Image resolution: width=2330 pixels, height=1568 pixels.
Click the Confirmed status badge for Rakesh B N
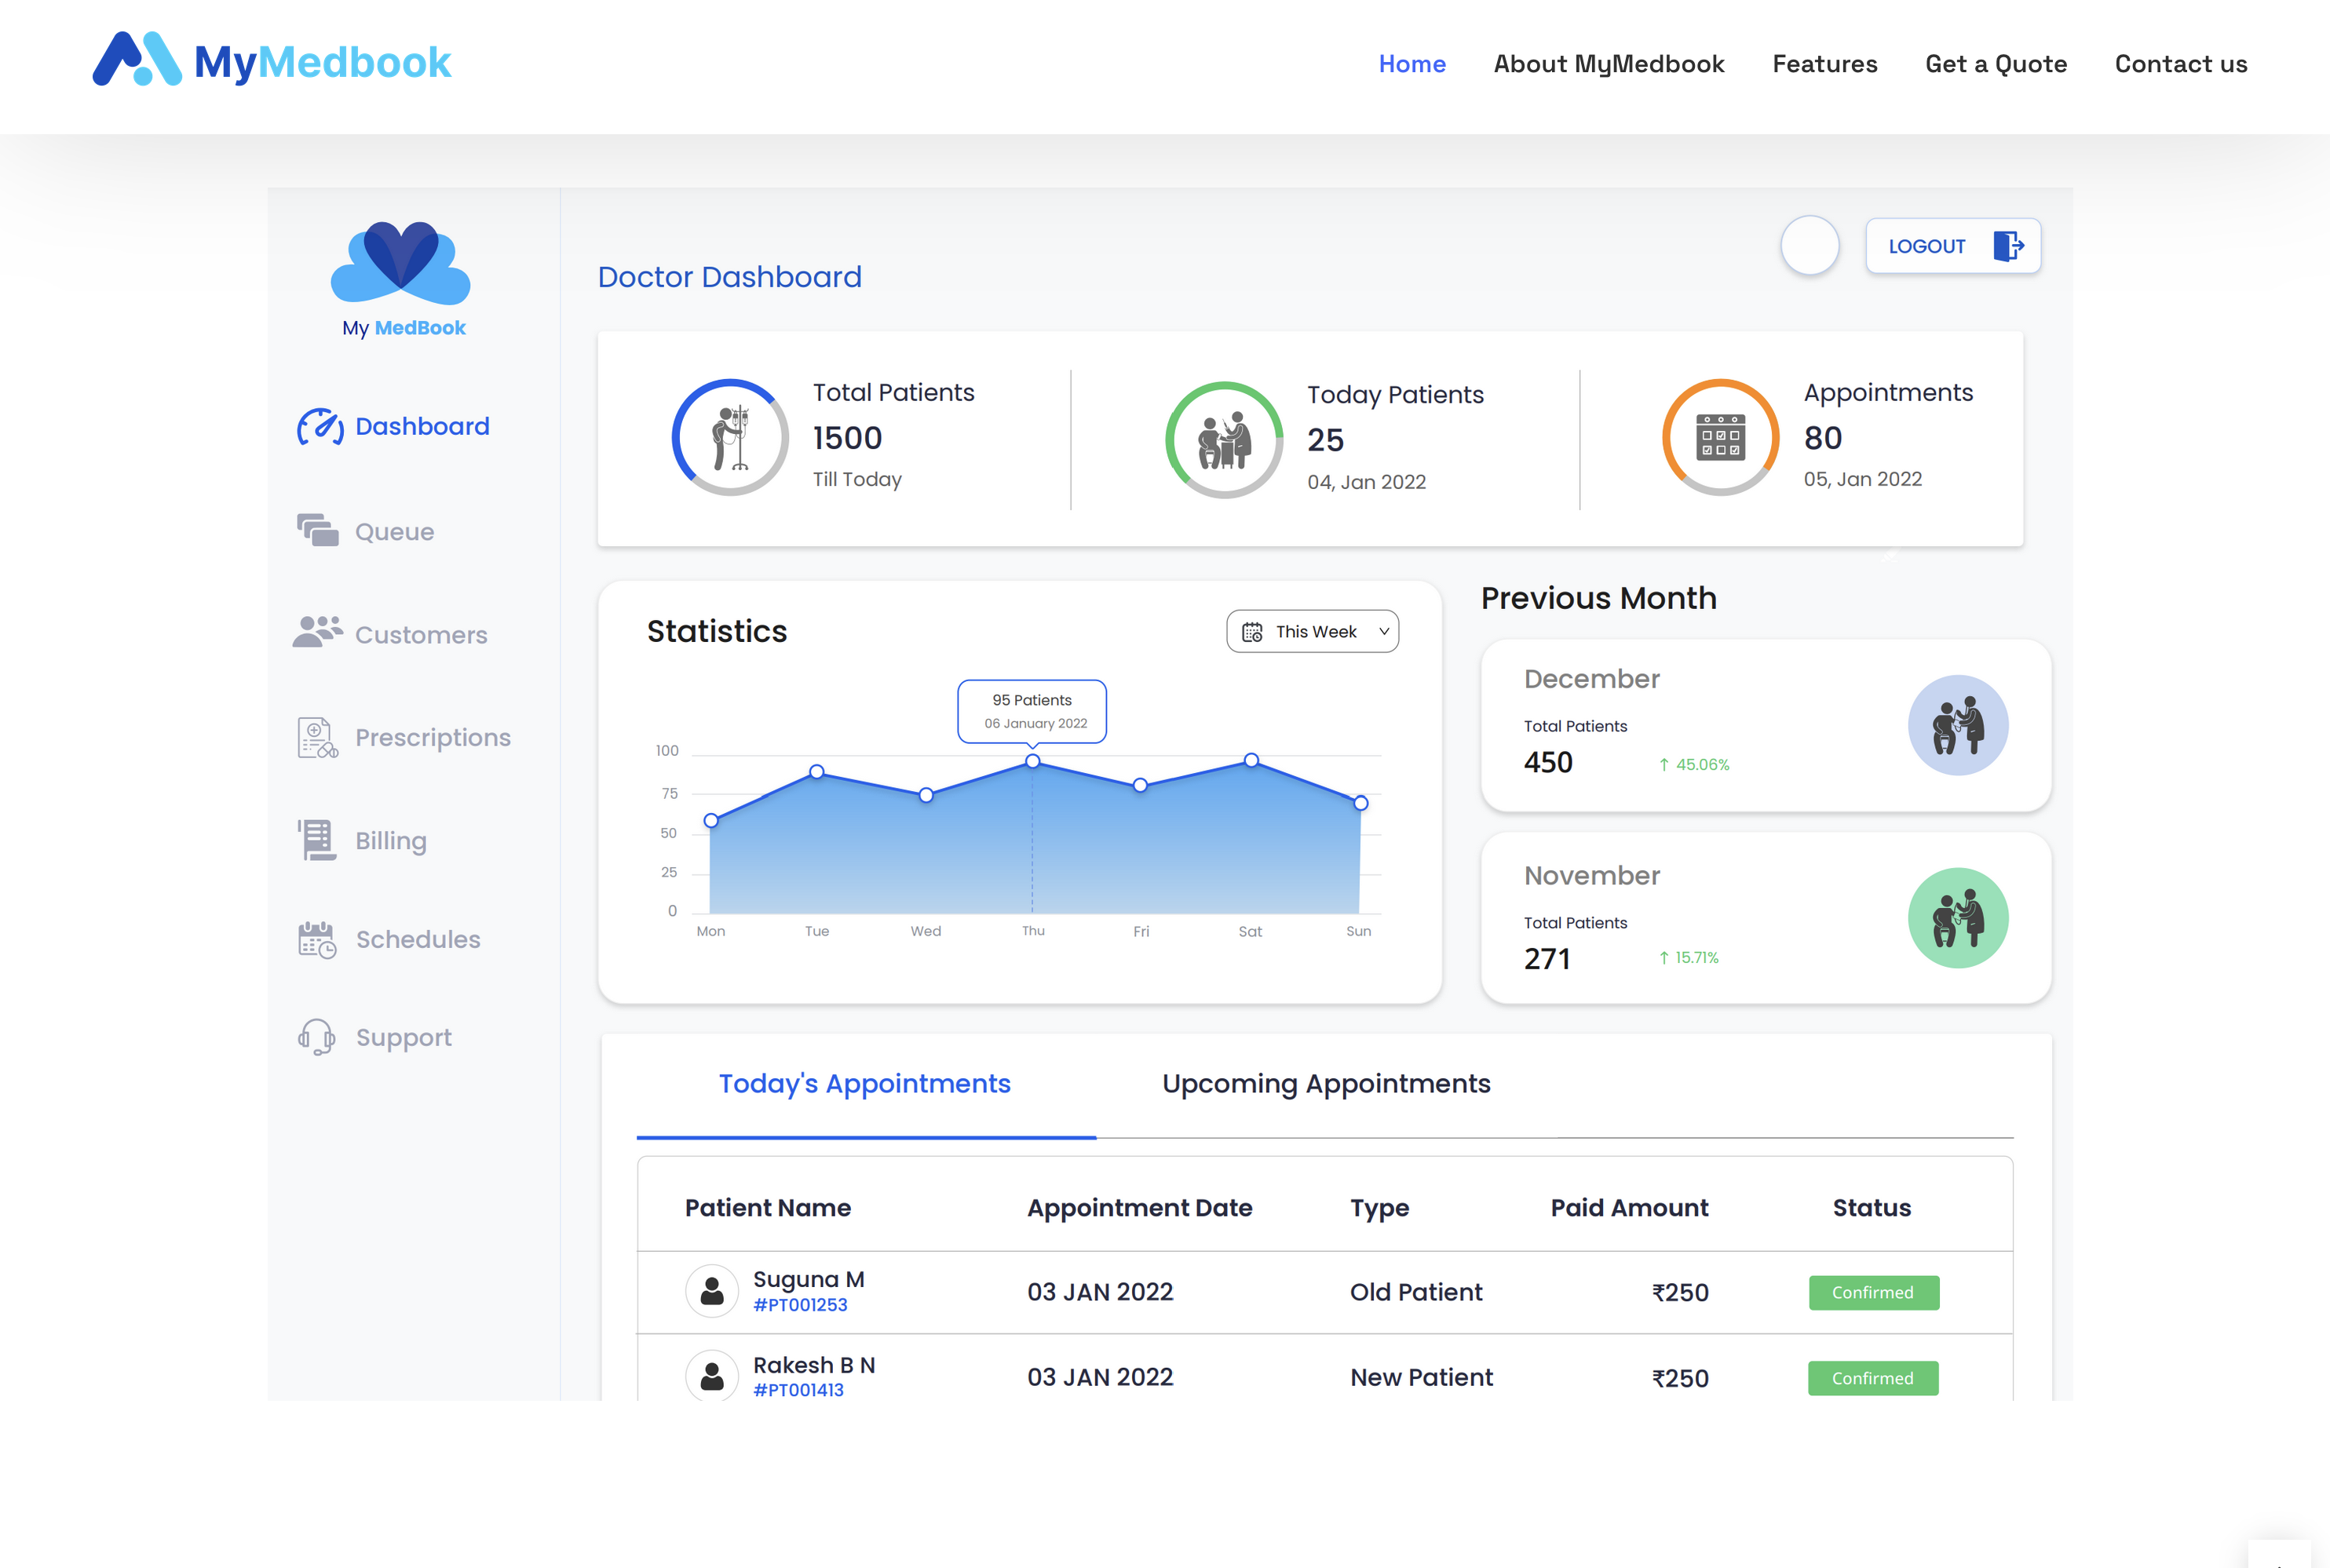1873,1378
